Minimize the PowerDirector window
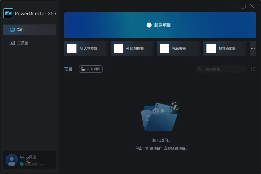This screenshot has width=261, height=174. [x=234, y=6]
